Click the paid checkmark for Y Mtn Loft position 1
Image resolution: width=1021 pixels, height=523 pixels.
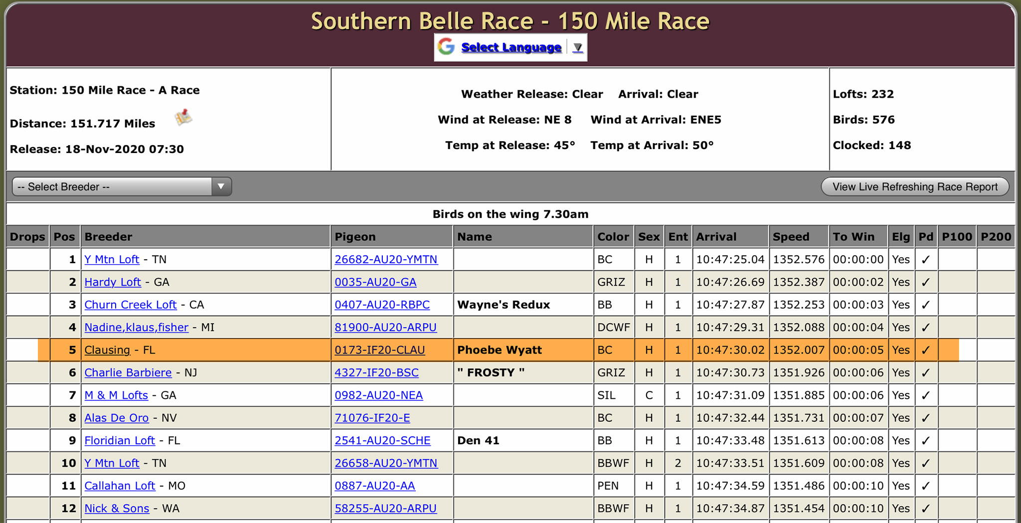(926, 260)
